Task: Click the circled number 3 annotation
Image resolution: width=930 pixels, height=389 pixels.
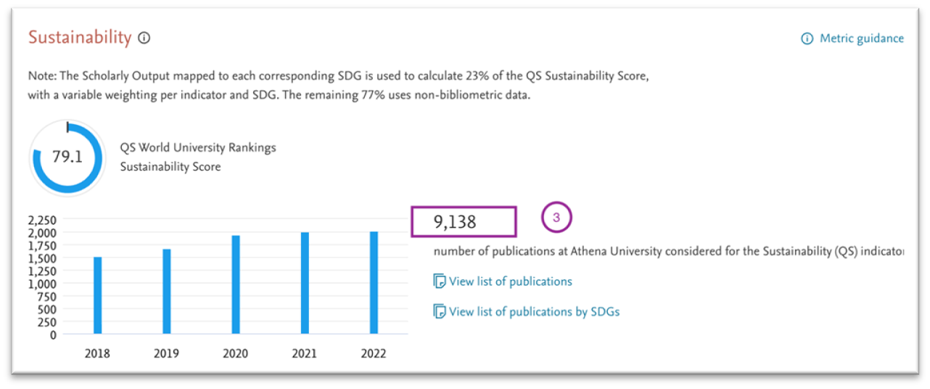Action: [557, 218]
